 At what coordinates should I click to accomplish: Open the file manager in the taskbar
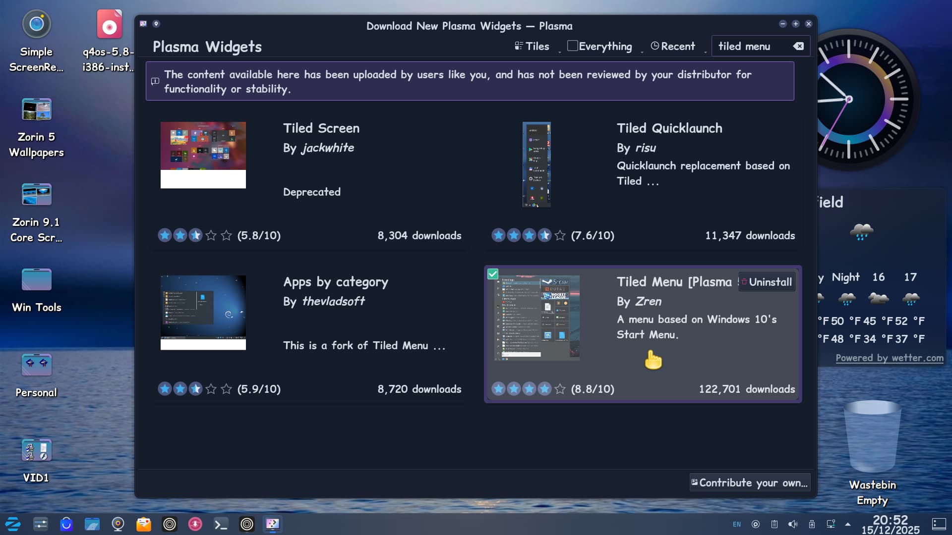[92, 524]
